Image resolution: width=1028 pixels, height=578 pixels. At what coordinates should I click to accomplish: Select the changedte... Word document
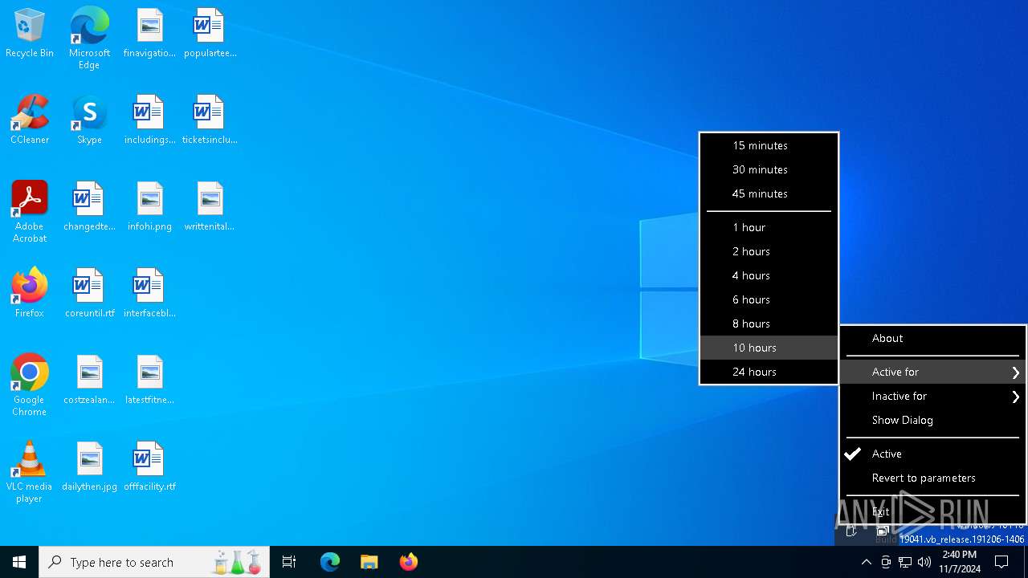coord(89,207)
